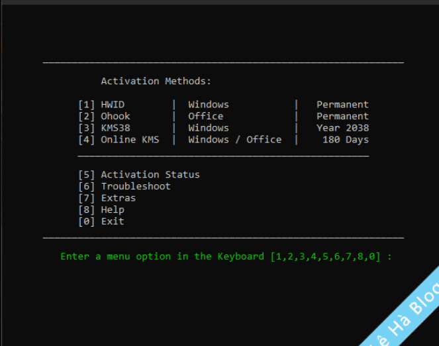439x346 pixels.
Task: Click Windows in the HWID row
Action: 208,105
